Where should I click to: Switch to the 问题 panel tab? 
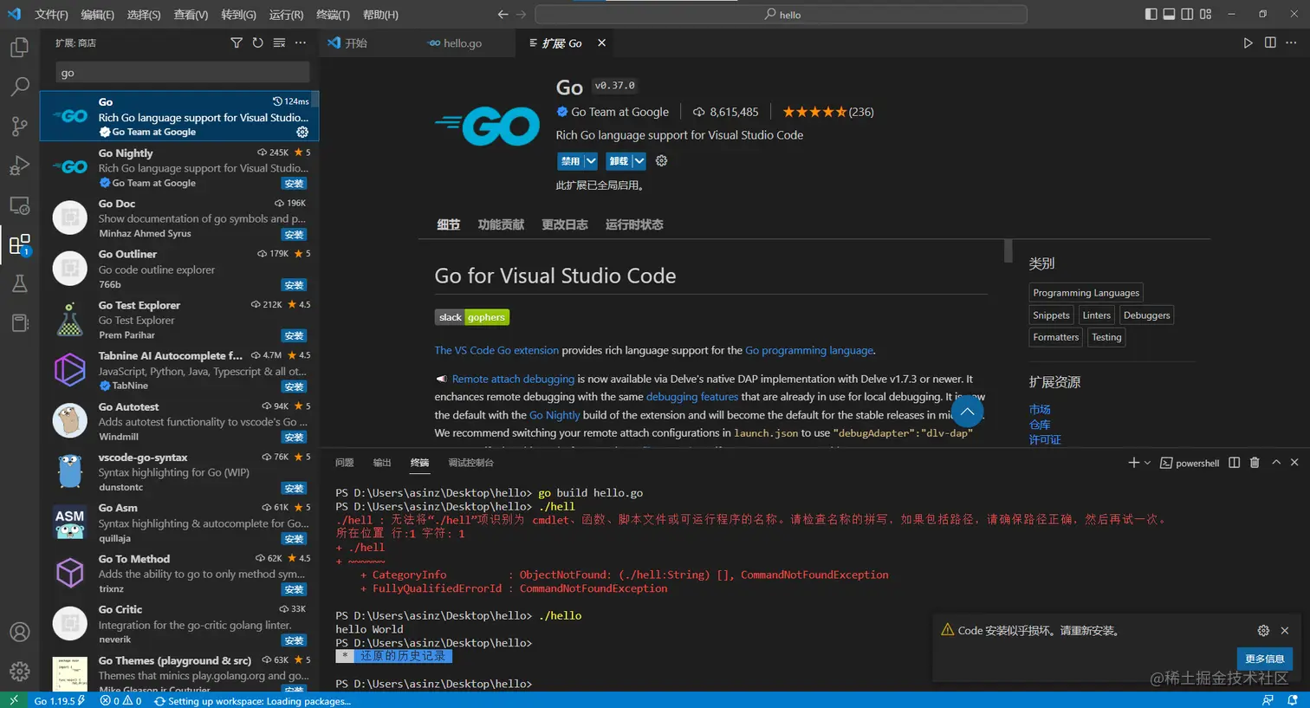click(x=345, y=463)
